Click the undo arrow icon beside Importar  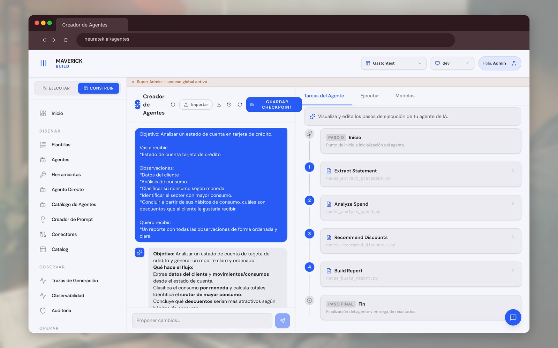tap(173, 104)
